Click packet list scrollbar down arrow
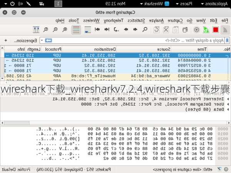This screenshot has width=231, height=173. 2,79
